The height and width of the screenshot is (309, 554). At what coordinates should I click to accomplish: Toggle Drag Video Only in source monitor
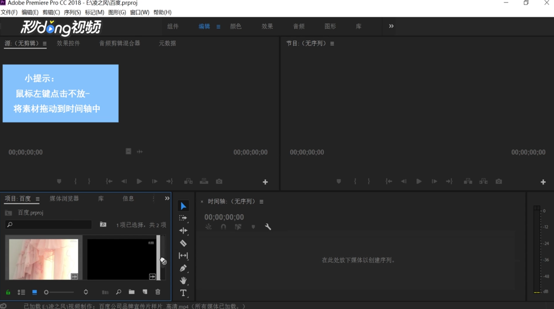point(128,151)
